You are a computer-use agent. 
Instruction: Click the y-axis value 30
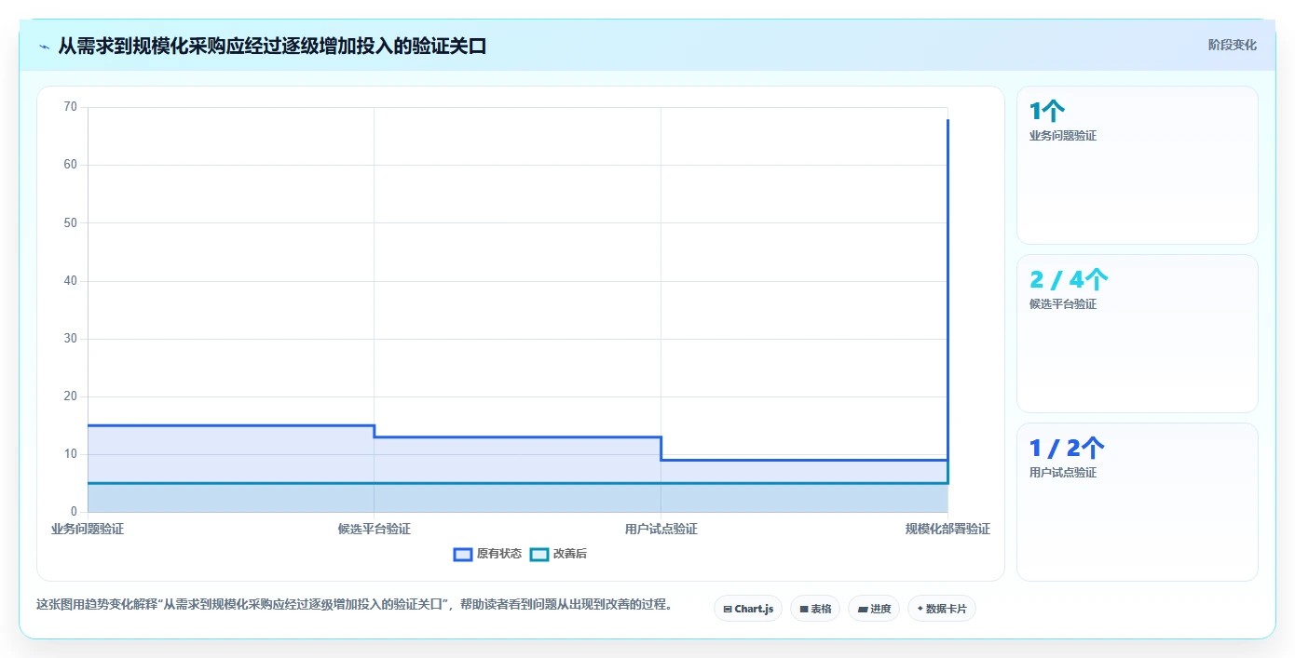(x=71, y=339)
